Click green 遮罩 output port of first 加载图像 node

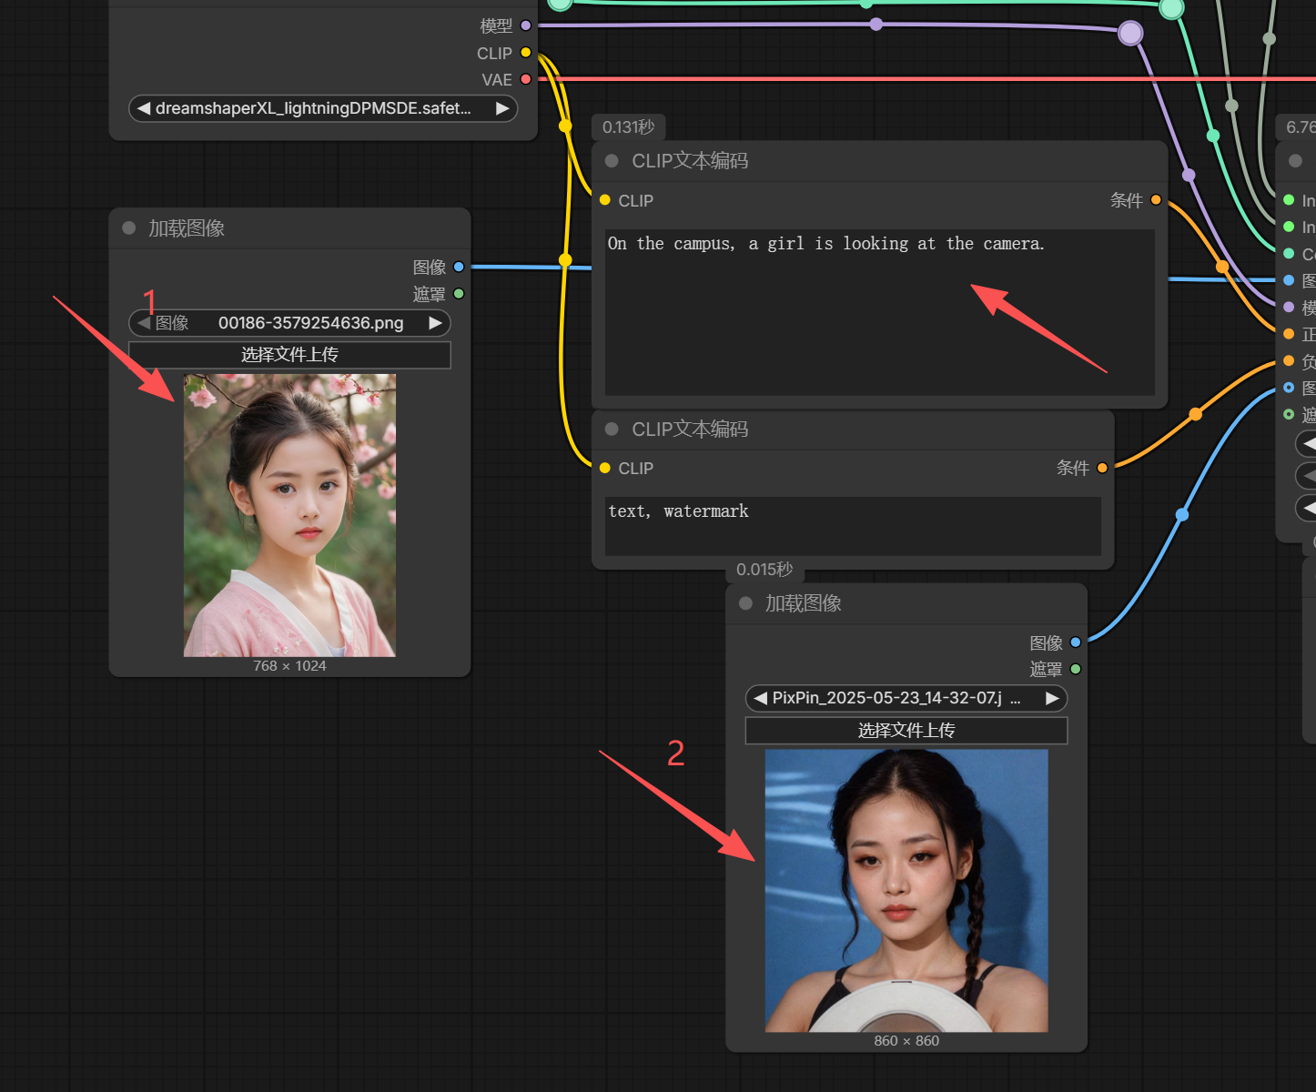pos(459,293)
